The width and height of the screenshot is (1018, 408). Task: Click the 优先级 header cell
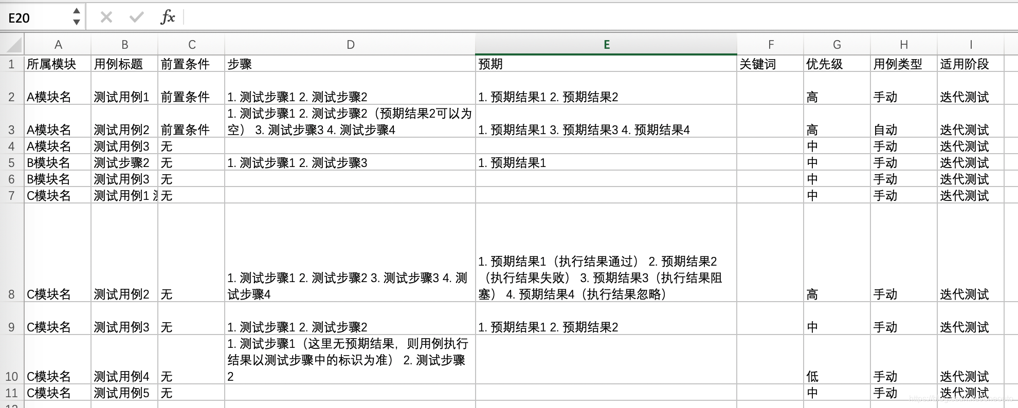pyautogui.click(x=837, y=64)
